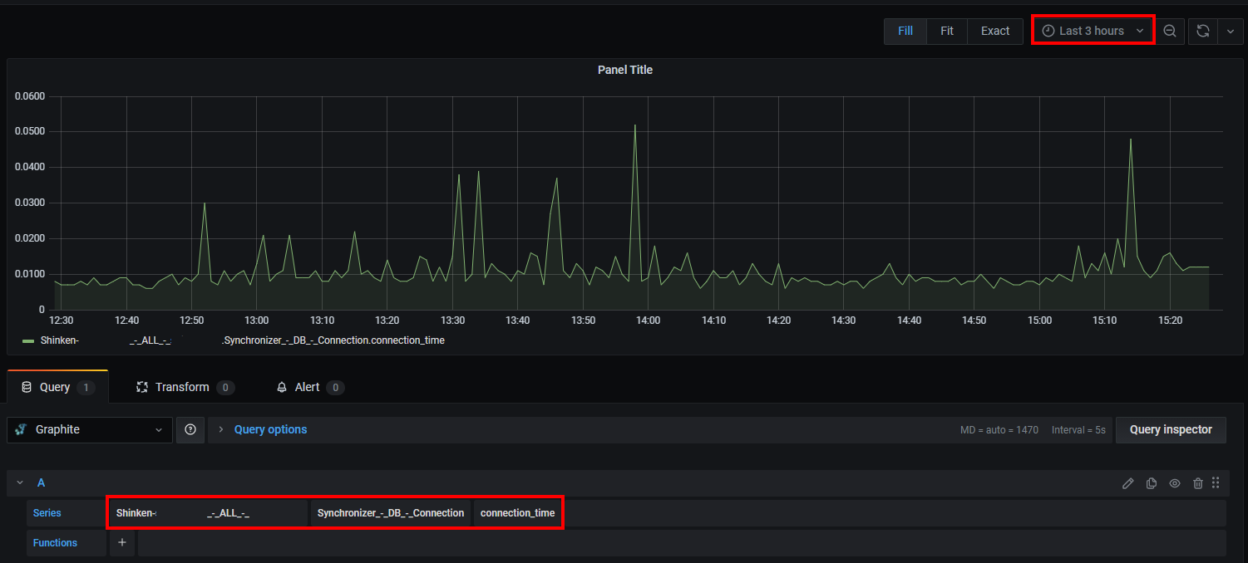Open the Last 3 hours time picker
The width and height of the screenshot is (1248, 563).
(x=1093, y=31)
